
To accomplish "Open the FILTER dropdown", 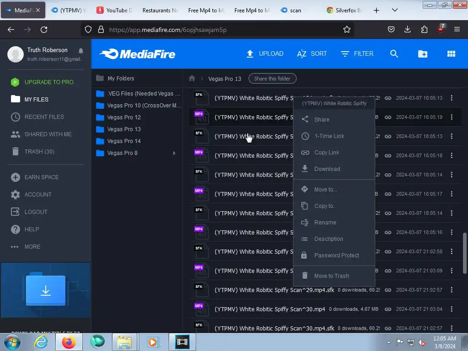I will click(357, 54).
